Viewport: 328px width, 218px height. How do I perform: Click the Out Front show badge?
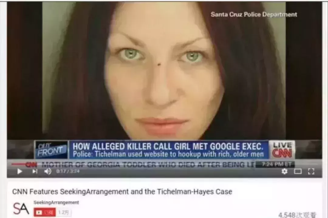(51, 149)
